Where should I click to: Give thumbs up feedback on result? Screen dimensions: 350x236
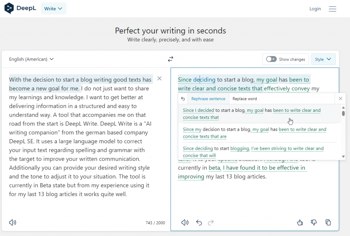click(x=300, y=223)
